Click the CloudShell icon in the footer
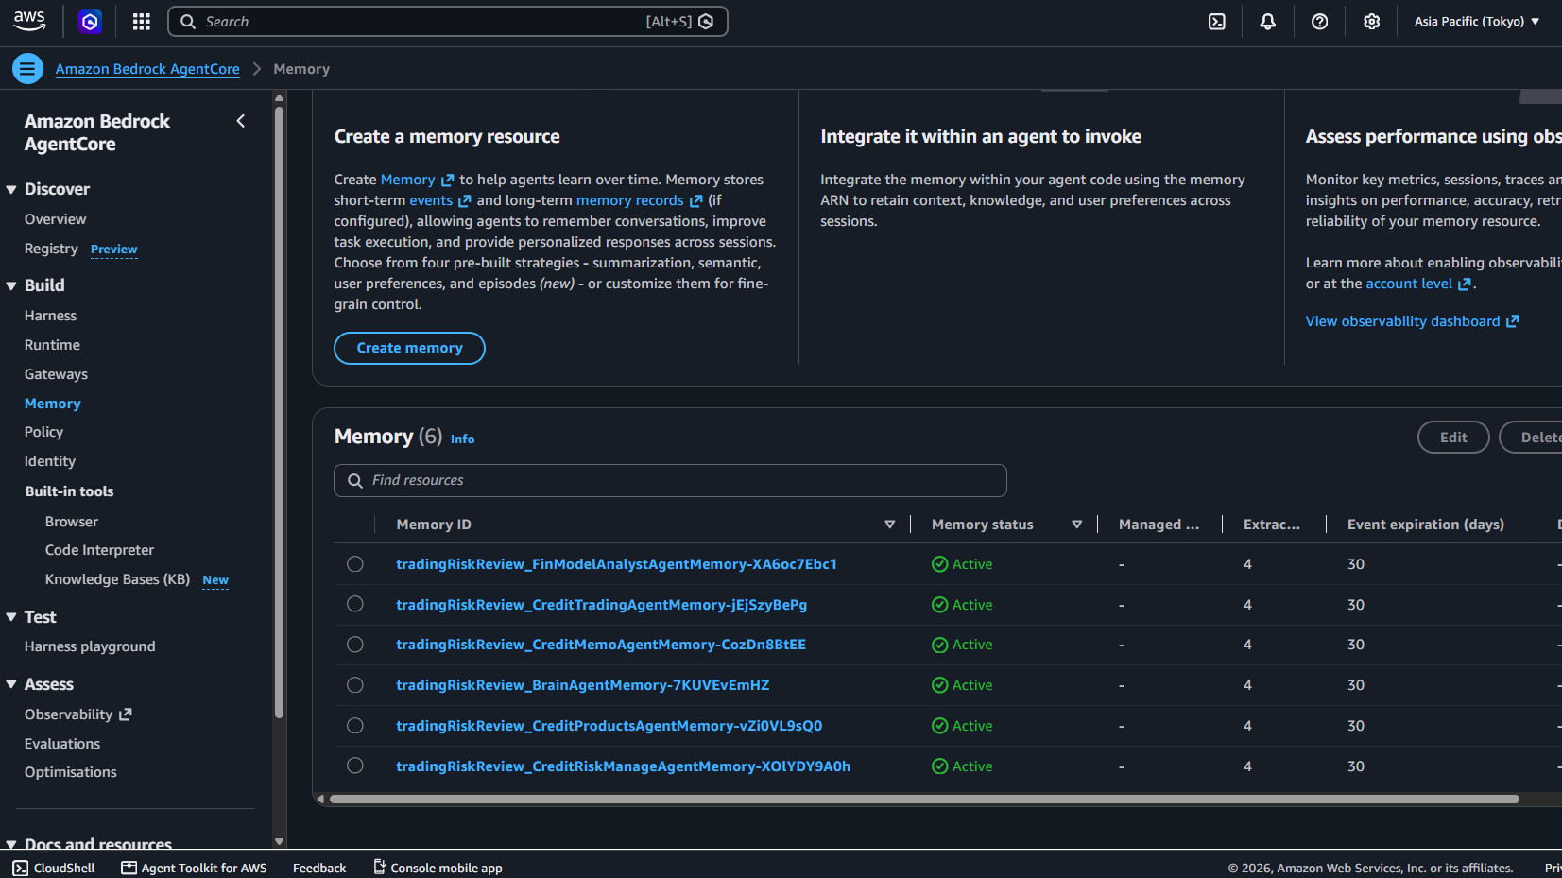Viewport: 1562px width, 878px height. click(x=20, y=869)
